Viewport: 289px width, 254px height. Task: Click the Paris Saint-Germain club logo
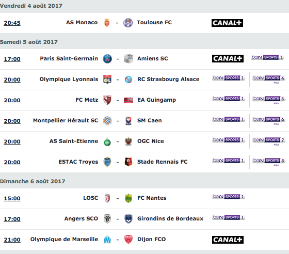pos(107,59)
